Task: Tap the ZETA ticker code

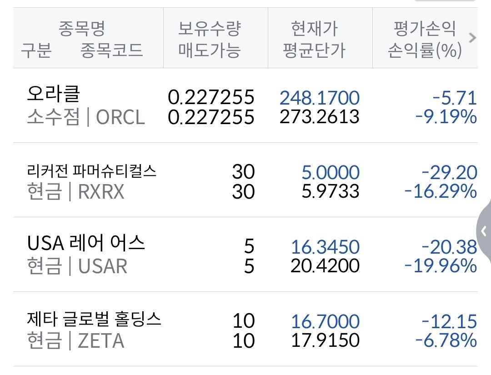Action: point(101,341)
